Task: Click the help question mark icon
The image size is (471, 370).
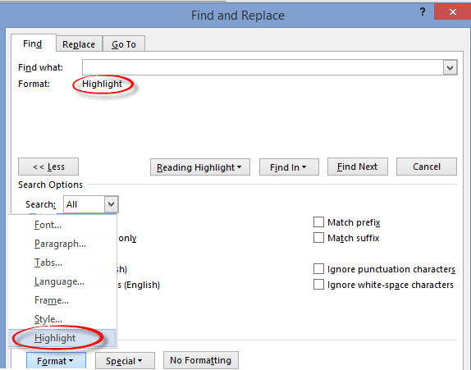Action: click(423, 12)
